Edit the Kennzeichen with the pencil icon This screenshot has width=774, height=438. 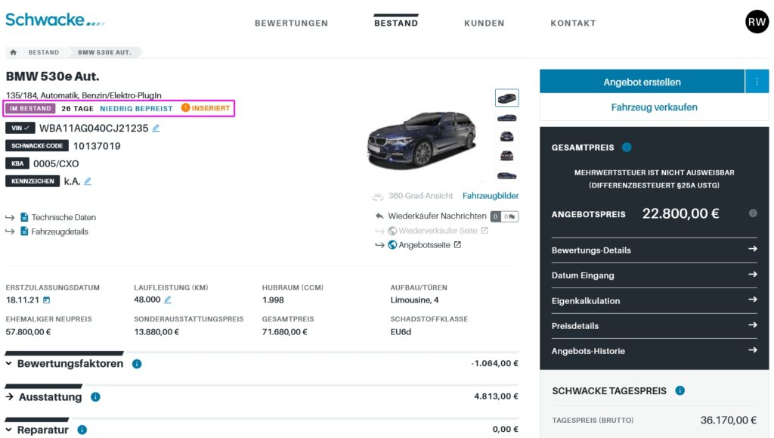[88, 182]
